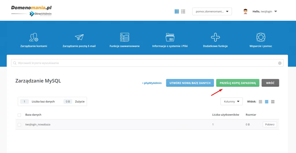Toggle the select-all Baza danych checkbox
The image size is (296, 153).
(19, 115)
